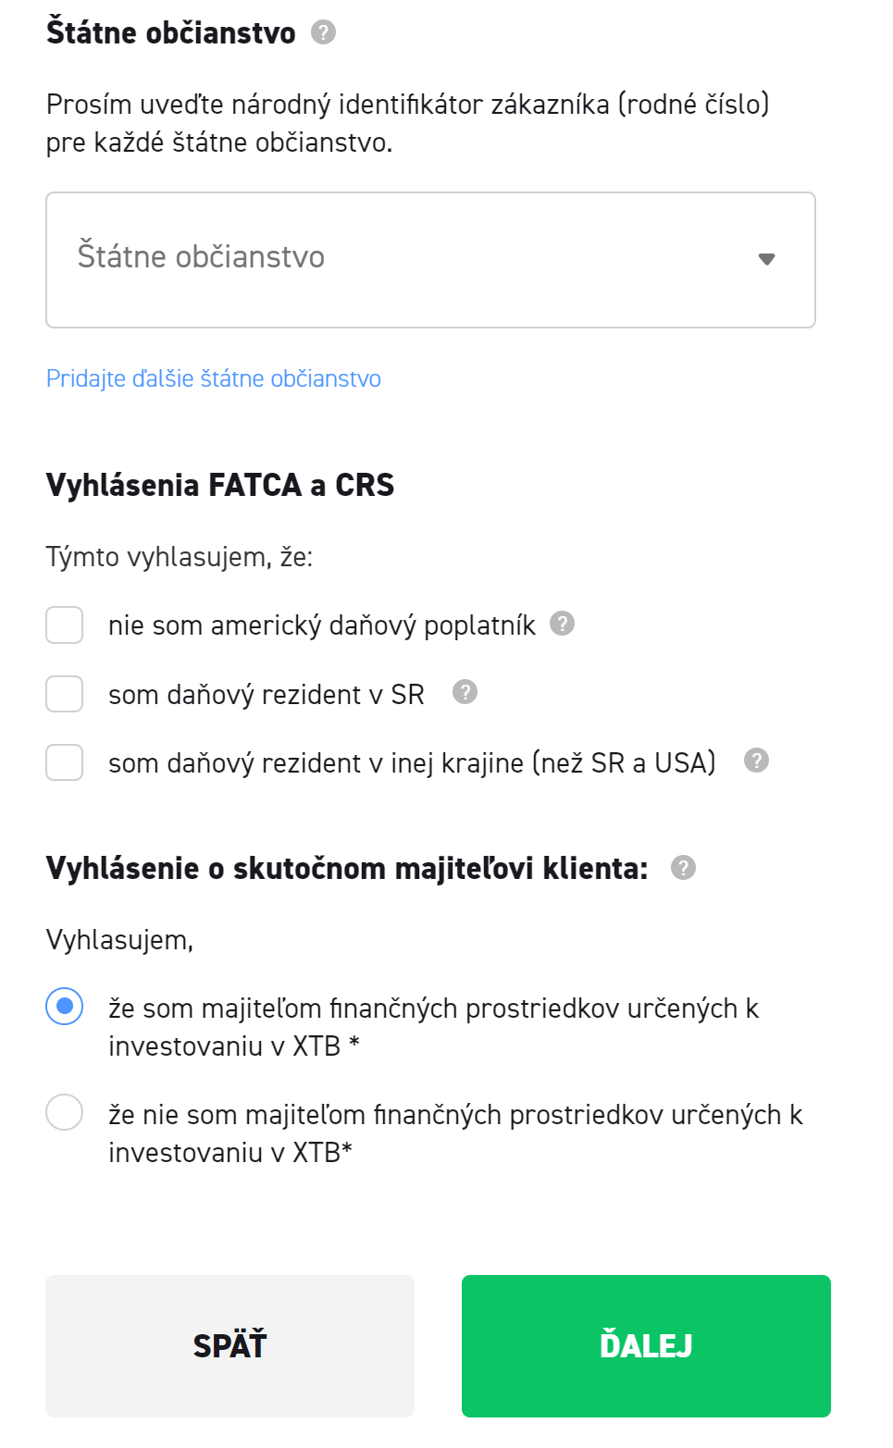The image size is (893, 1448).
Task: Click the text 'že som majiteľom finančných prostriedkov'
Action: [x=433, y=1009]
